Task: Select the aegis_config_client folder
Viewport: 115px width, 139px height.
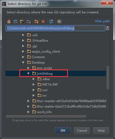Action: (x=43, y=52)
